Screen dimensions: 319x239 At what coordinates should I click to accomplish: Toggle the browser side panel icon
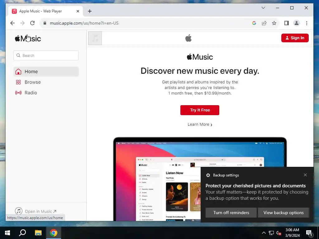tap(287, 23)
